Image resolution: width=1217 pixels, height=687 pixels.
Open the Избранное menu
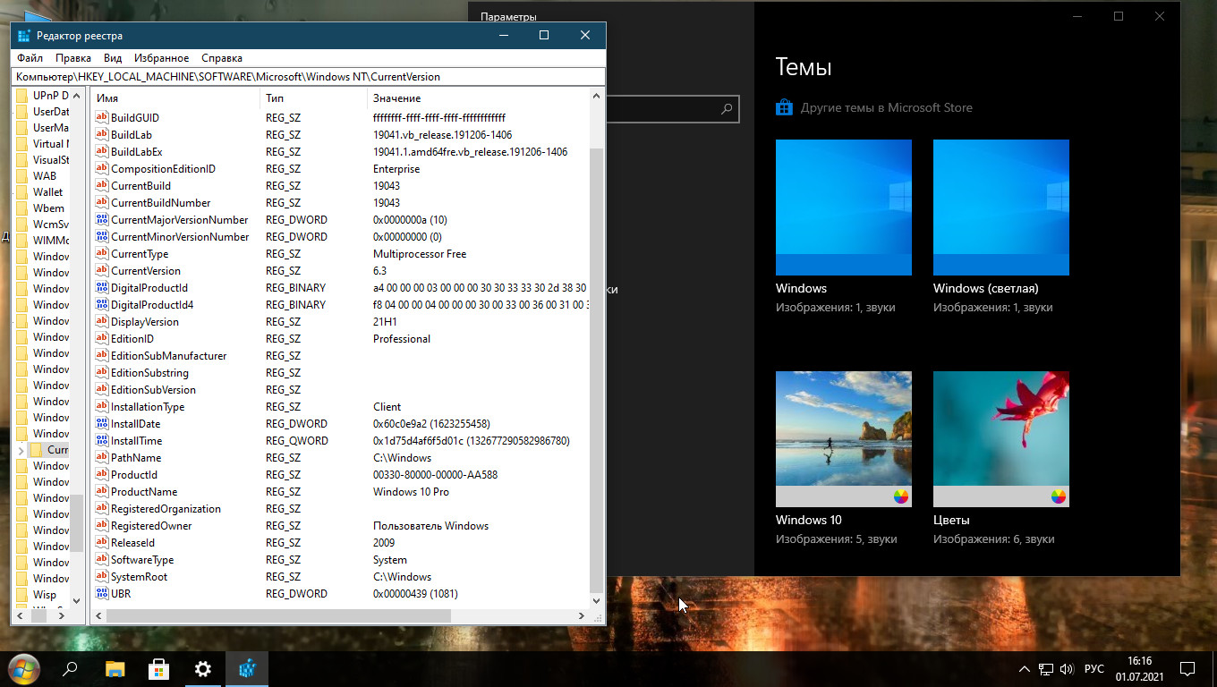coord(162,58)
